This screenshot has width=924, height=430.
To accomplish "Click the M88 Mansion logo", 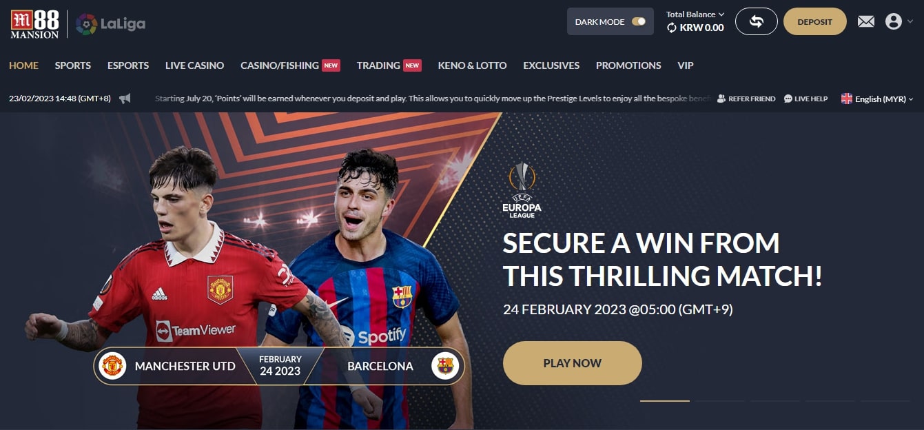I will 34,24.
